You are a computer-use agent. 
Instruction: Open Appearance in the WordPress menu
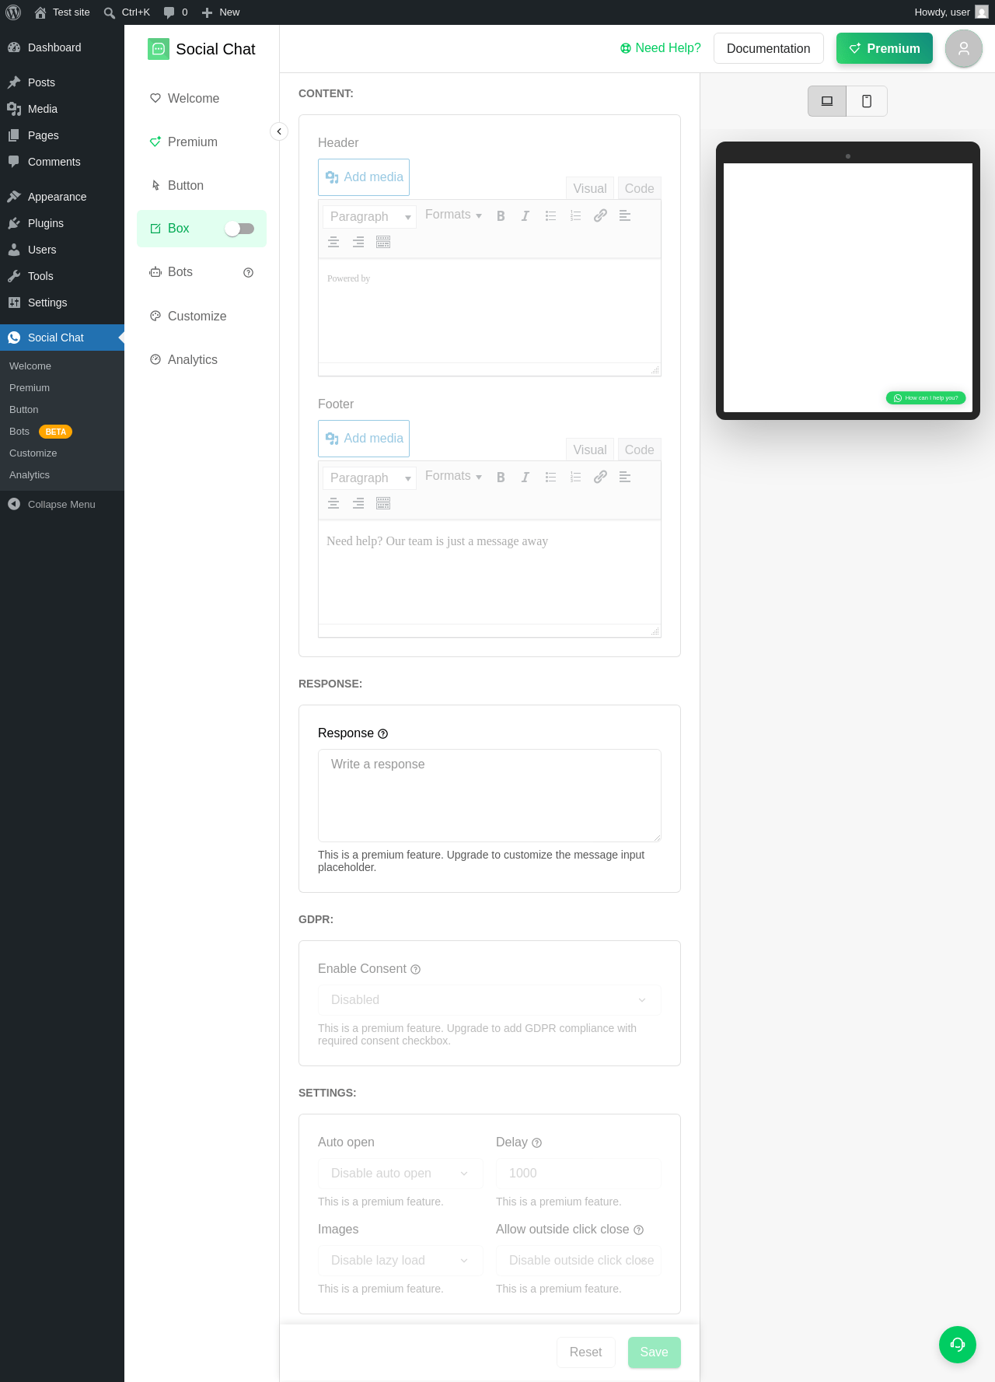[62, 197]
